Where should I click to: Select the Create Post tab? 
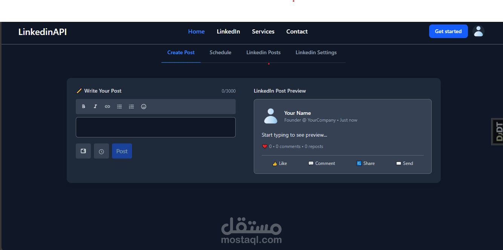tap(181, 53)
